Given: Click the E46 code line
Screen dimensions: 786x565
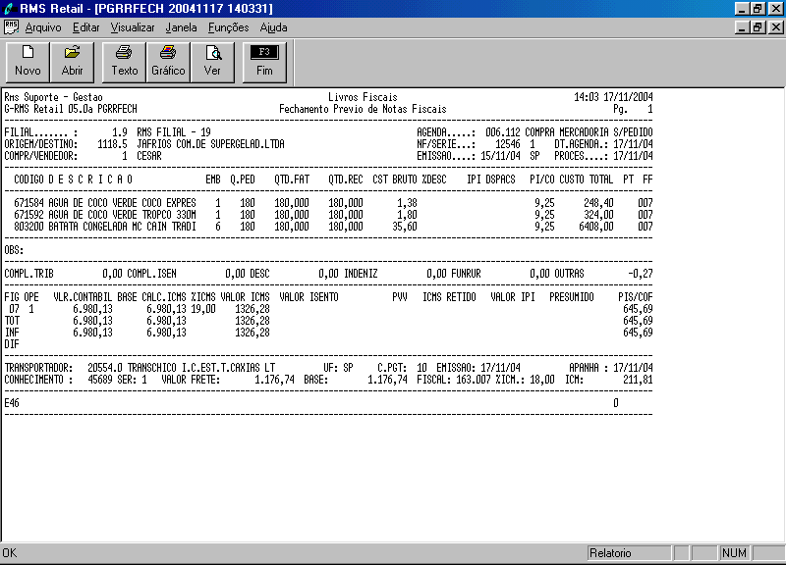Looking at the screenshot, I should point(12,403).
